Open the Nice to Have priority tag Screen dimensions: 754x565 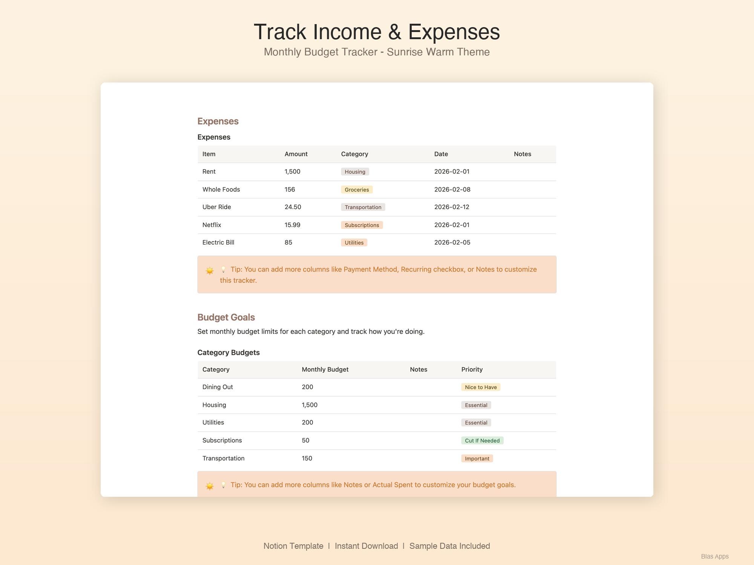pyautogui.click(x=481, y=387)
